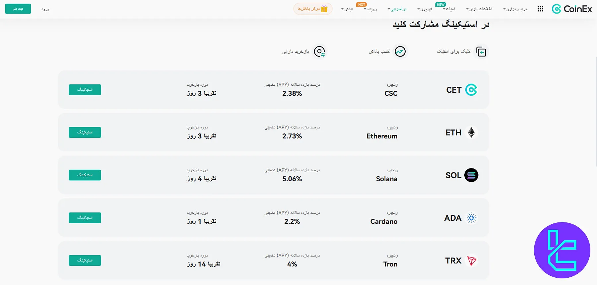This screenshot has height=285, width=597.
Task: Click the purple logo watermark at bottom right
Action: pos(562,251)
